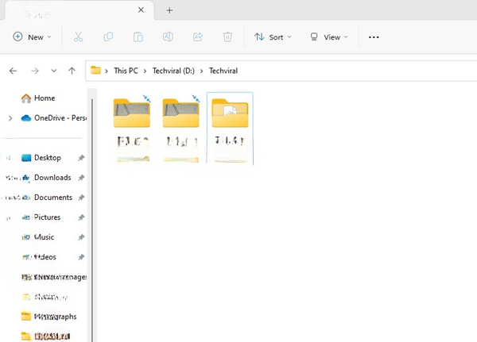Image resolution: width=477 pixels, height=342 pixels.
Task: Select Techviral folder in the breadcrumb
Action: [223, 71]
